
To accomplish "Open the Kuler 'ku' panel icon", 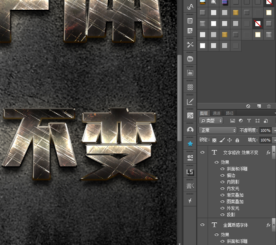I will pos(190,59).
